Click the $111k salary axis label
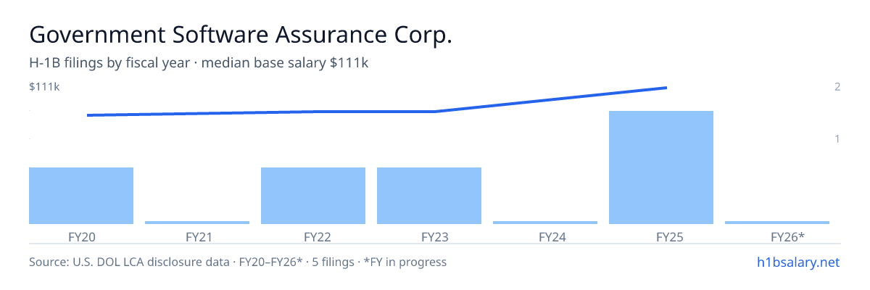Screen dimensions: 870x290 [44, 87]
